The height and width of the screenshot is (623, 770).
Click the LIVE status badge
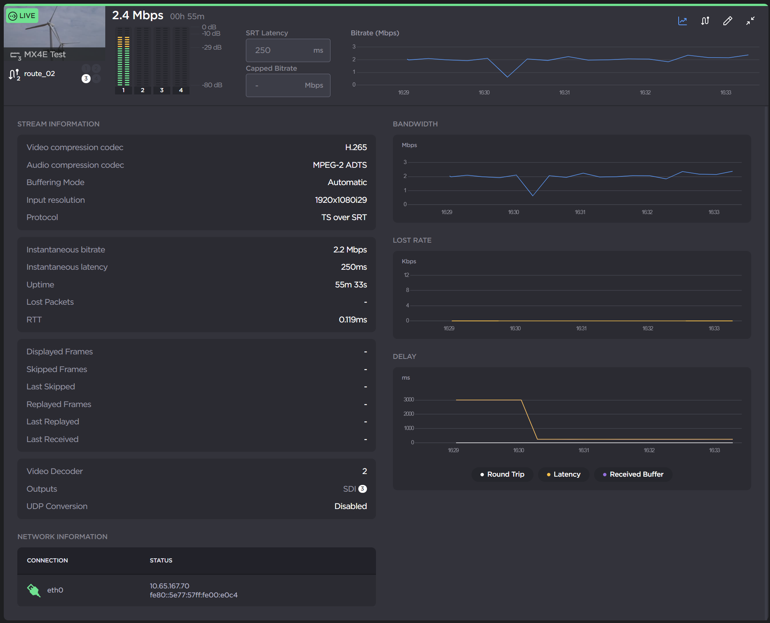point(22,15)
